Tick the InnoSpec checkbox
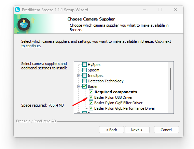 (x=84, y=76)
